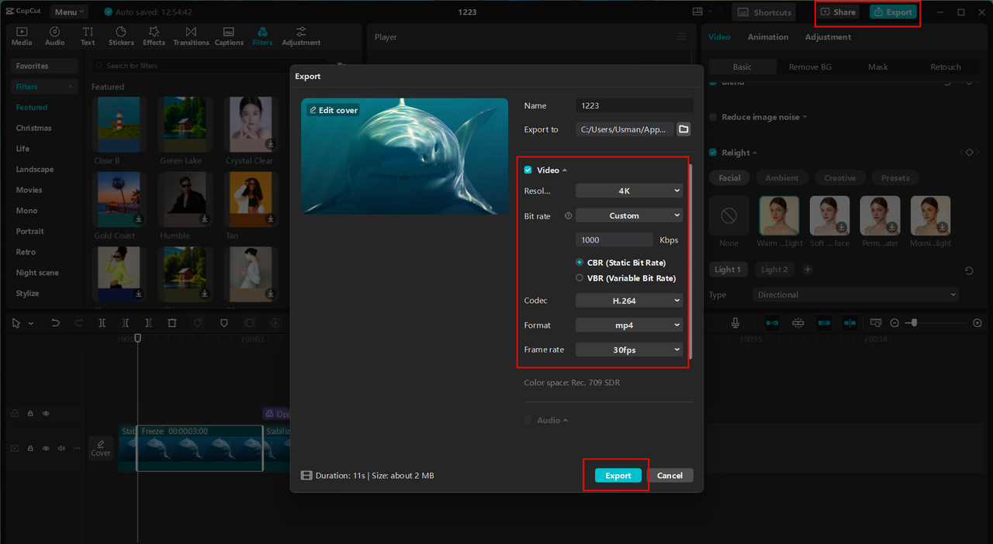
Task: Click the Cover button on the timeline
Action: click(x=101, y=448)
